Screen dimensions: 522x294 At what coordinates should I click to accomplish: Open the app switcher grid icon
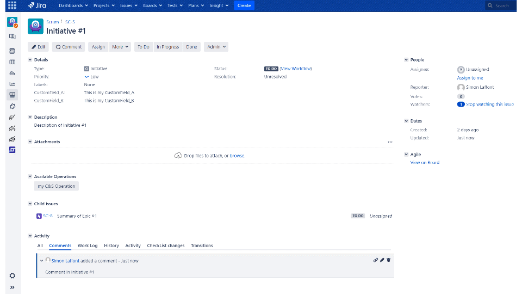click(12, 5)
